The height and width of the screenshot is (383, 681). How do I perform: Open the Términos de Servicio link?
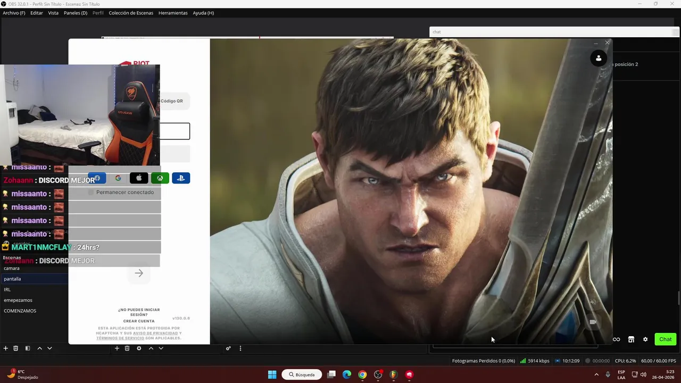120,338
